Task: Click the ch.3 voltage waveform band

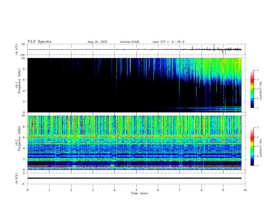Action: [x=135, y=178]
